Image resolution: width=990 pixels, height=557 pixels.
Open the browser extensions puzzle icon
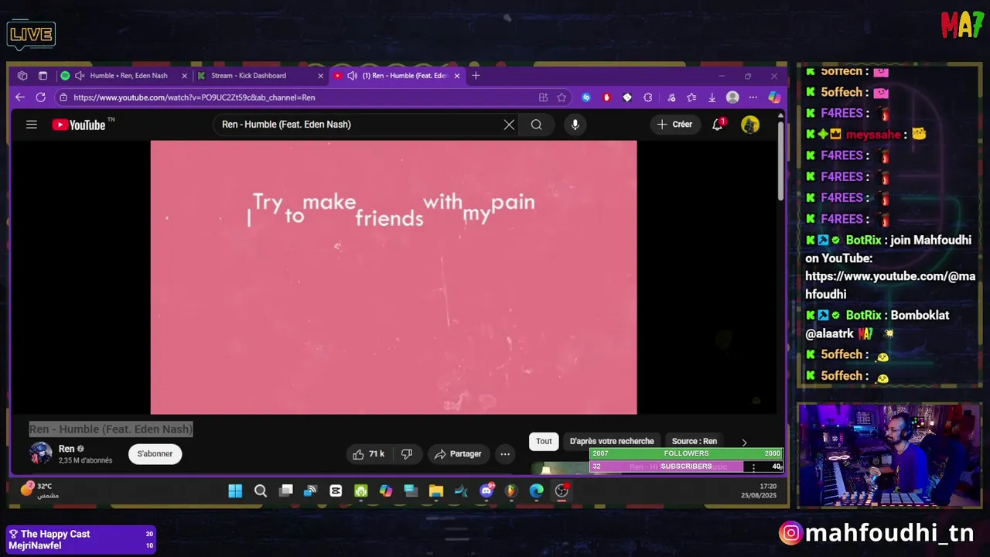point(648,97)
